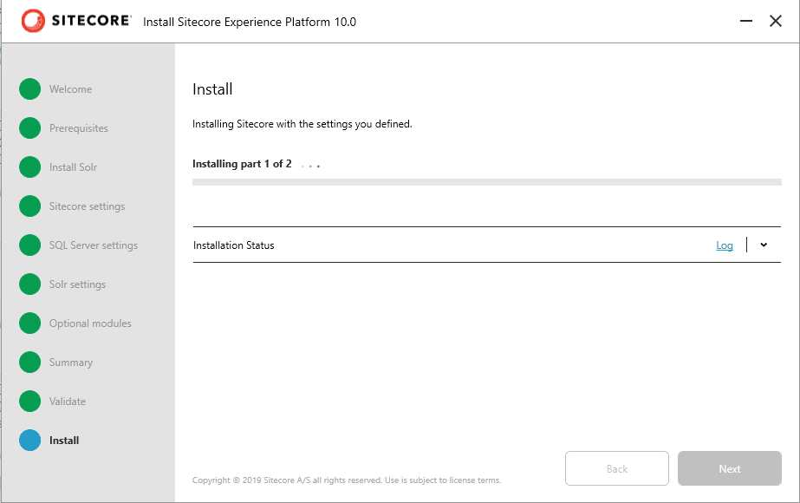Viewport: 800px width, 503px height.
Task: Click the green circle beside SQL Server settings
Action: (30, 245)
